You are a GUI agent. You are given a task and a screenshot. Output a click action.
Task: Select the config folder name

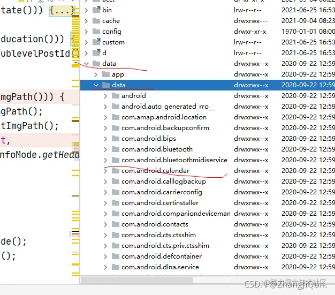coord(111,32)
